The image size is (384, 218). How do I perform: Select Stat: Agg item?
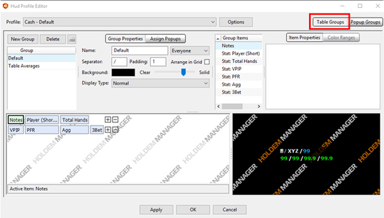pyautogui.click(x=239, y=84)
